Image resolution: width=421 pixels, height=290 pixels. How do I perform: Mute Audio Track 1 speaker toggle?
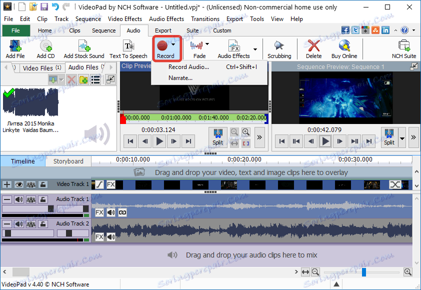click(19, 199)
